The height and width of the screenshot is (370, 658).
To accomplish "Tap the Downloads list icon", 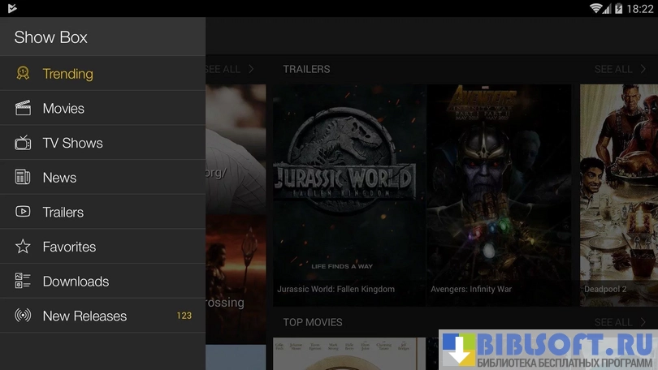I will tap(23, 282).
